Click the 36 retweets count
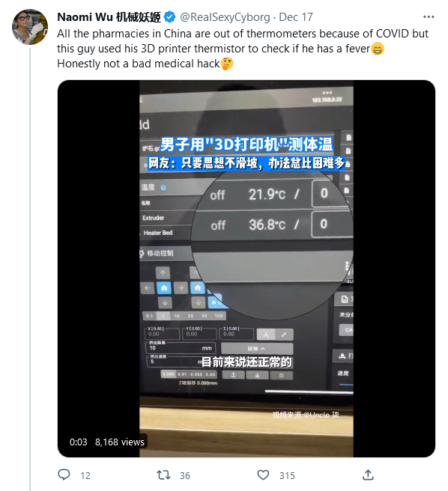 tap(185, 476)
